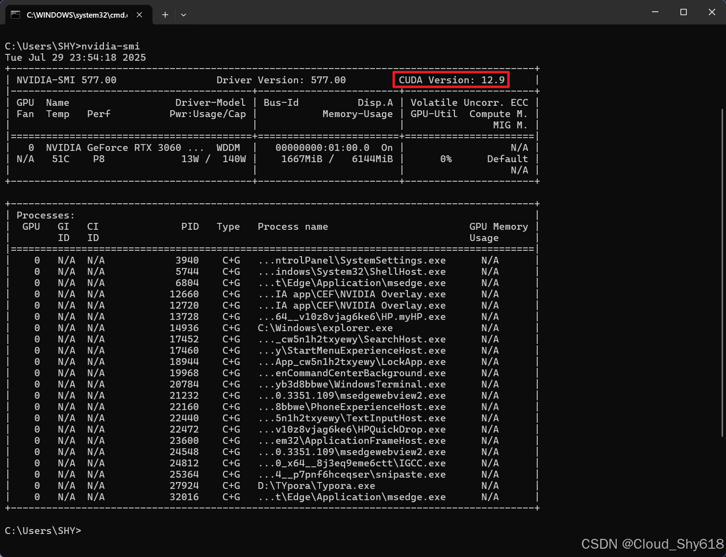Click the "0%" GPU utilization value

point(446,159)
